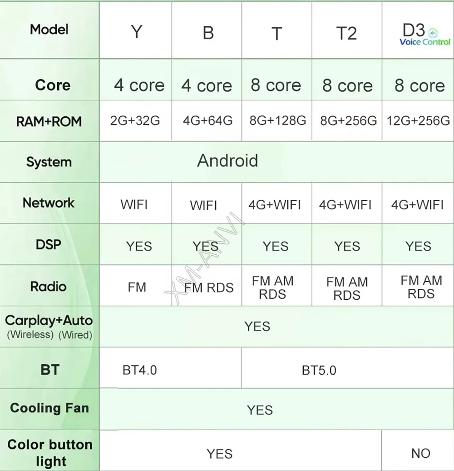This screenshot has height=471, width=454.
Task: Select the Network row label
Action: (49, 203)
